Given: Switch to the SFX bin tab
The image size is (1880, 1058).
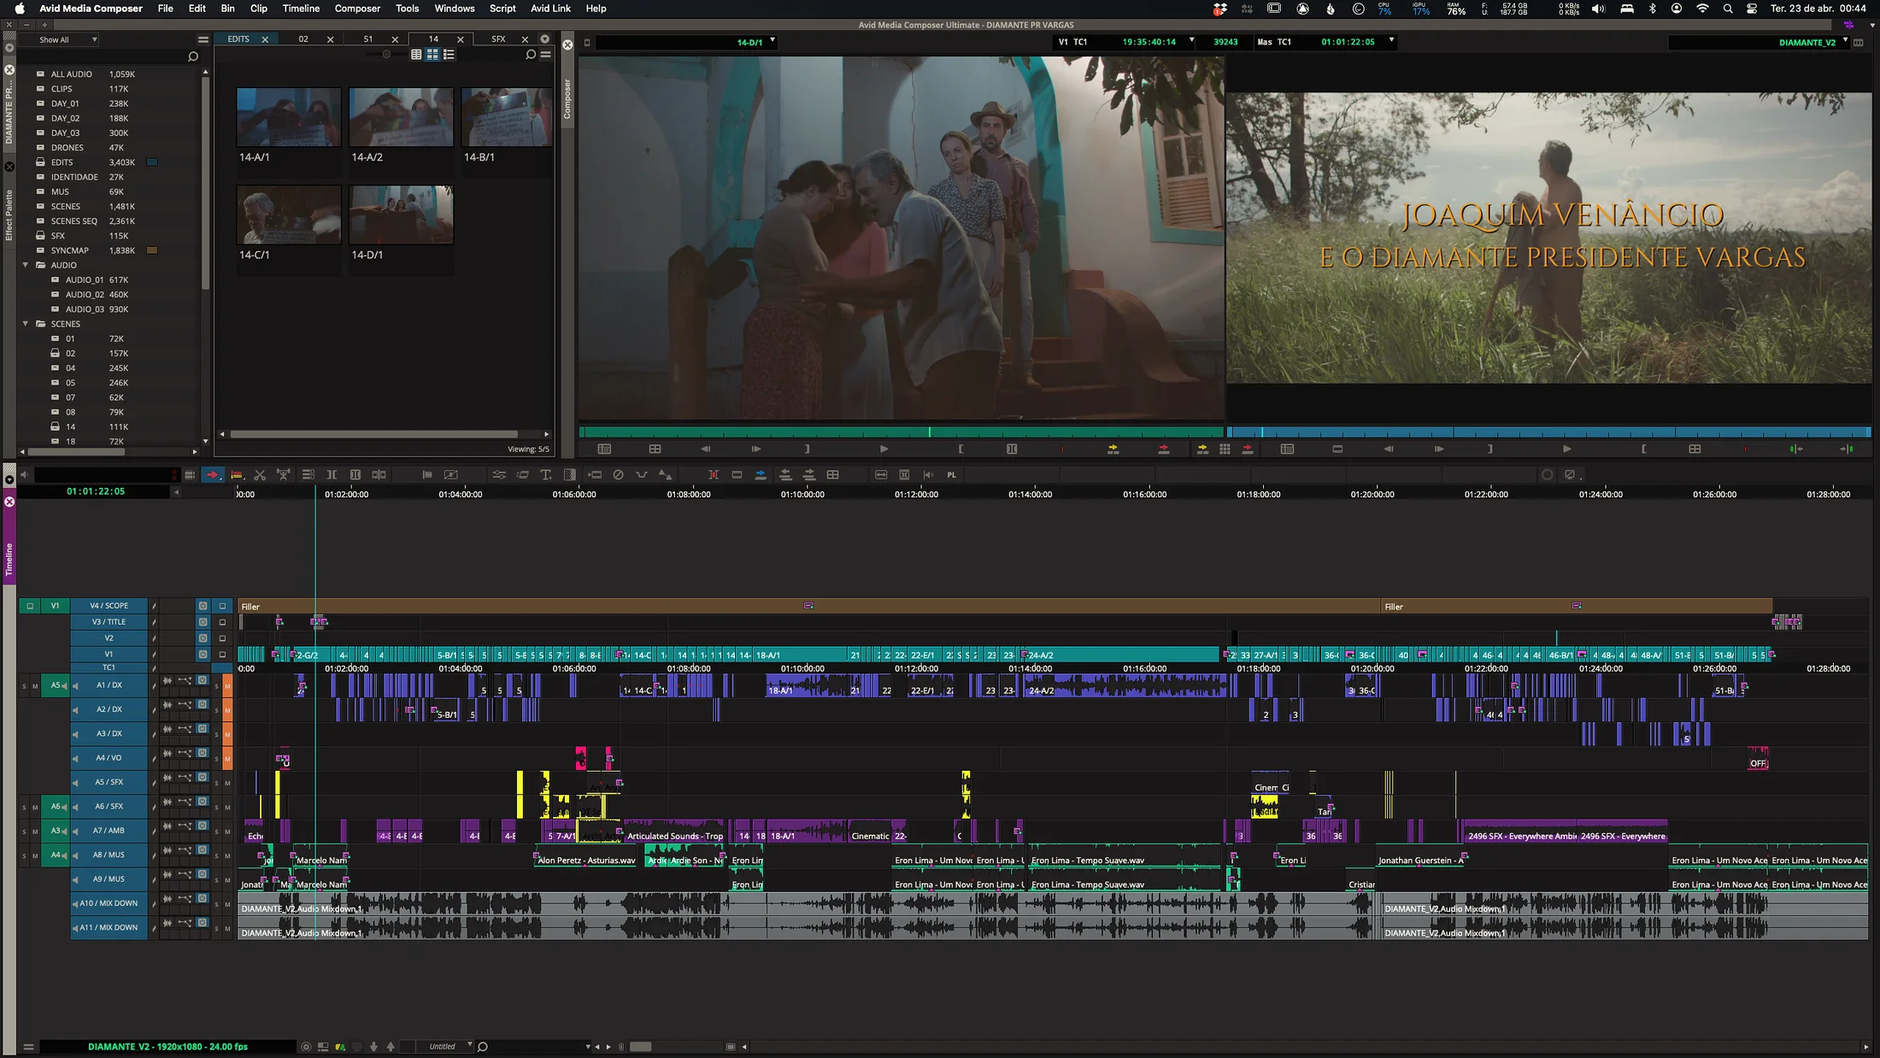Looking at the screenshot, I should [x=498, y=39].
